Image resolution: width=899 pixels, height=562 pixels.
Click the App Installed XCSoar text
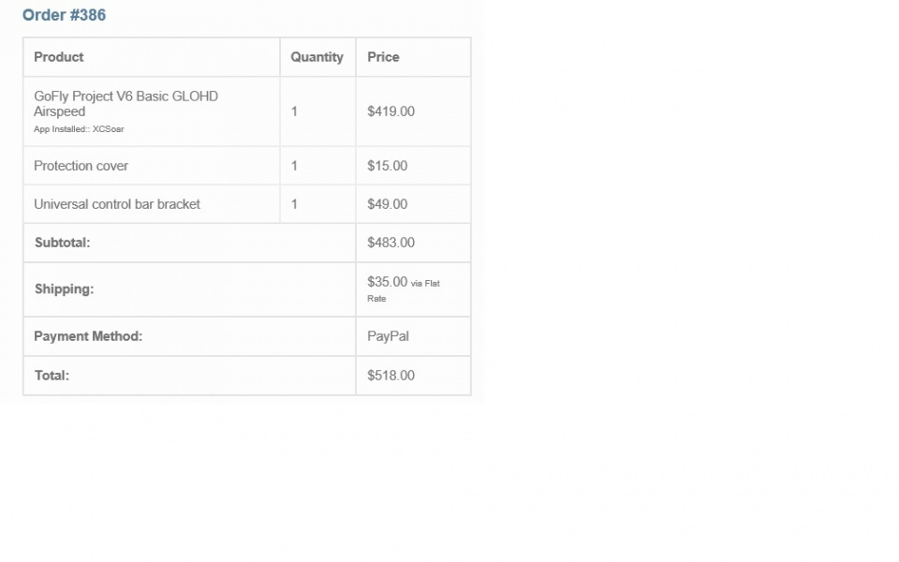79,129
